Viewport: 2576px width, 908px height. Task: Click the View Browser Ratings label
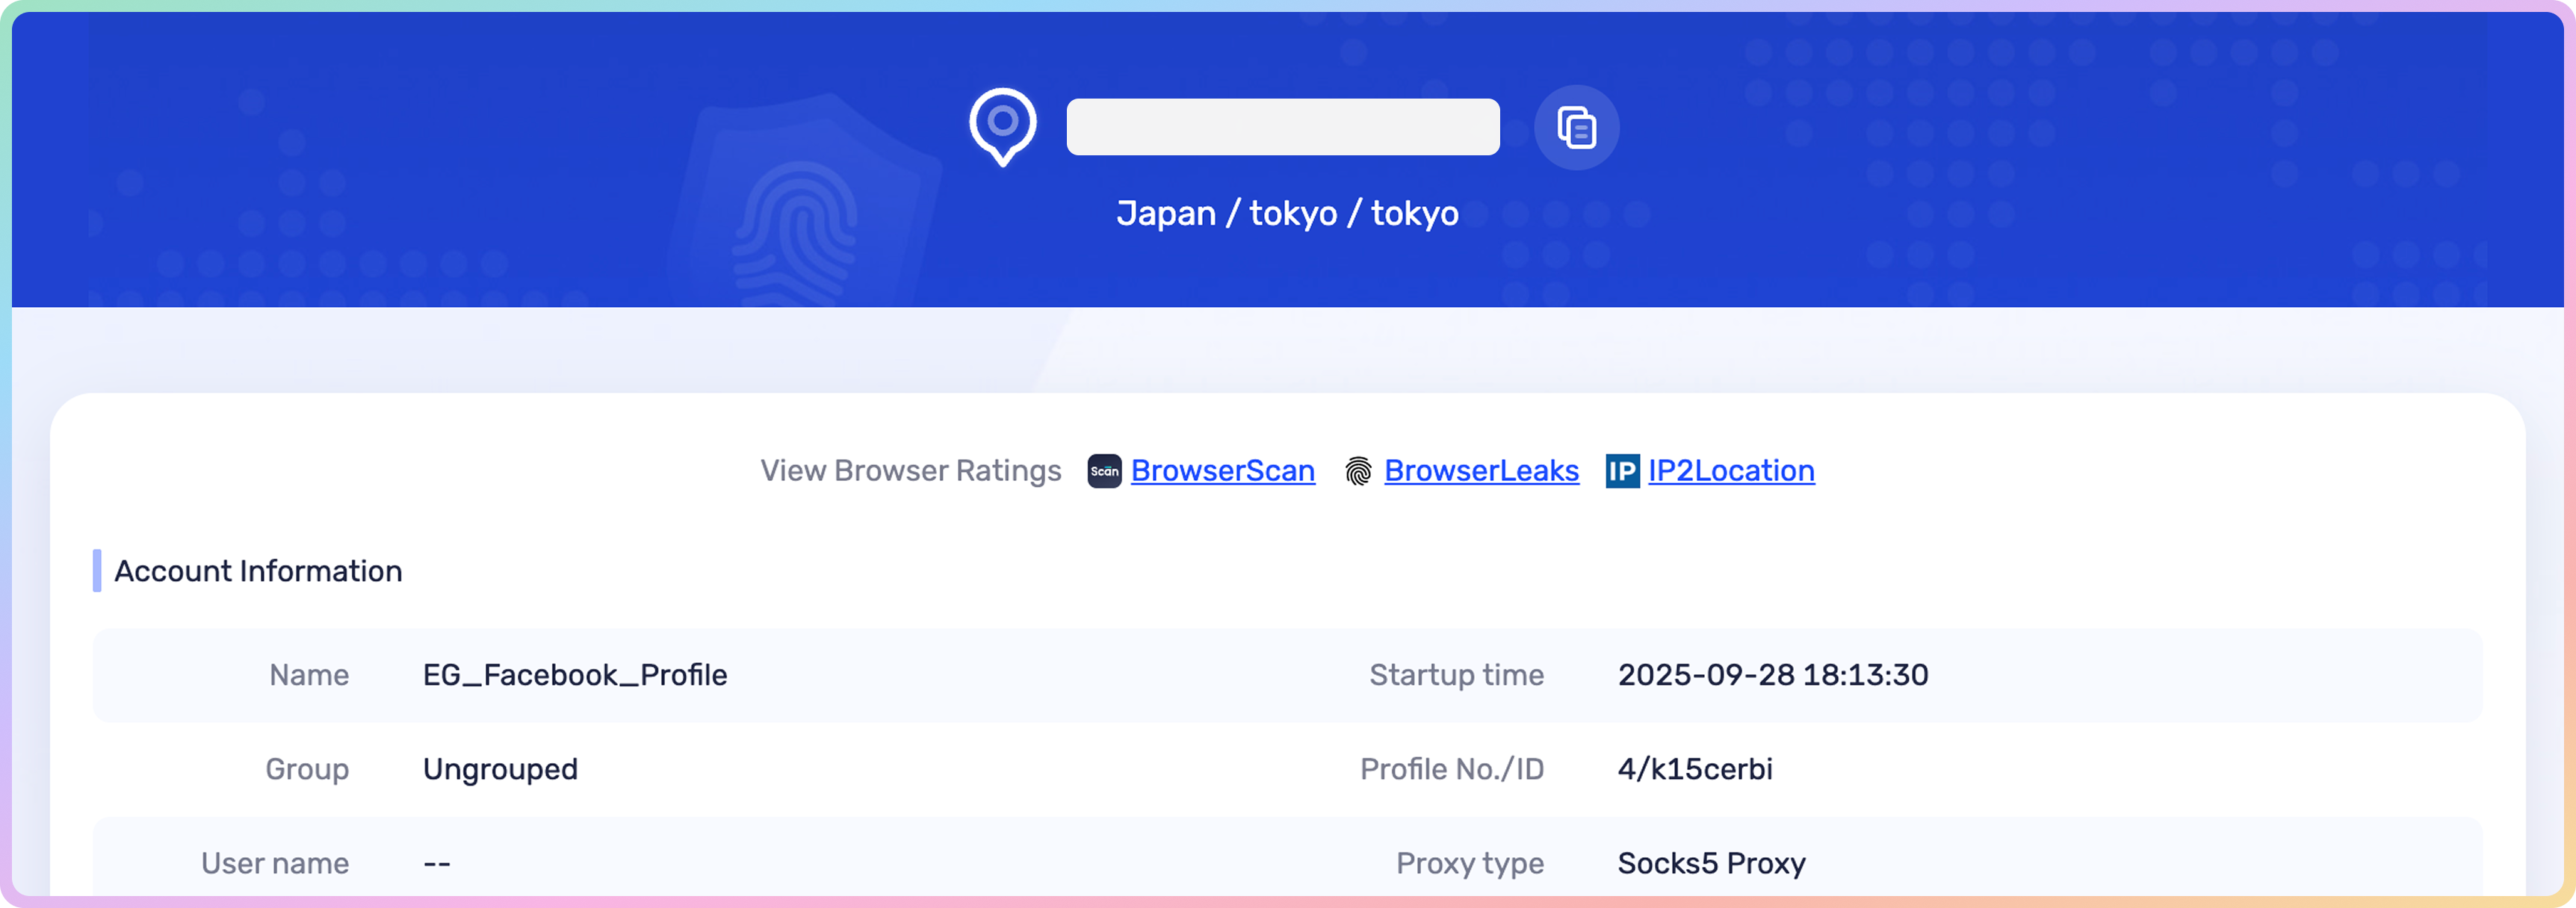(910, 471)
